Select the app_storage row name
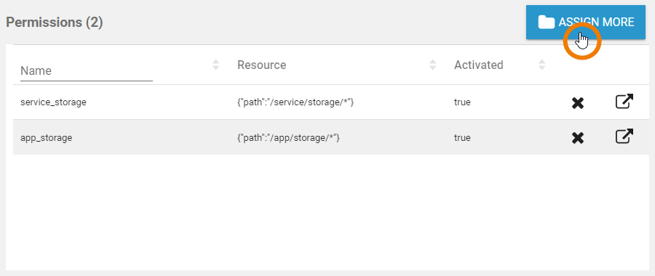The width and height of the screenshot is (655, 276). click(47, 137)
